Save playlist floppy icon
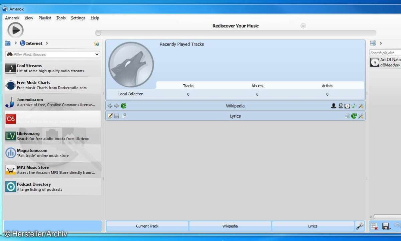This screenshot has height=241, width=401. click(x=386, y=226)
